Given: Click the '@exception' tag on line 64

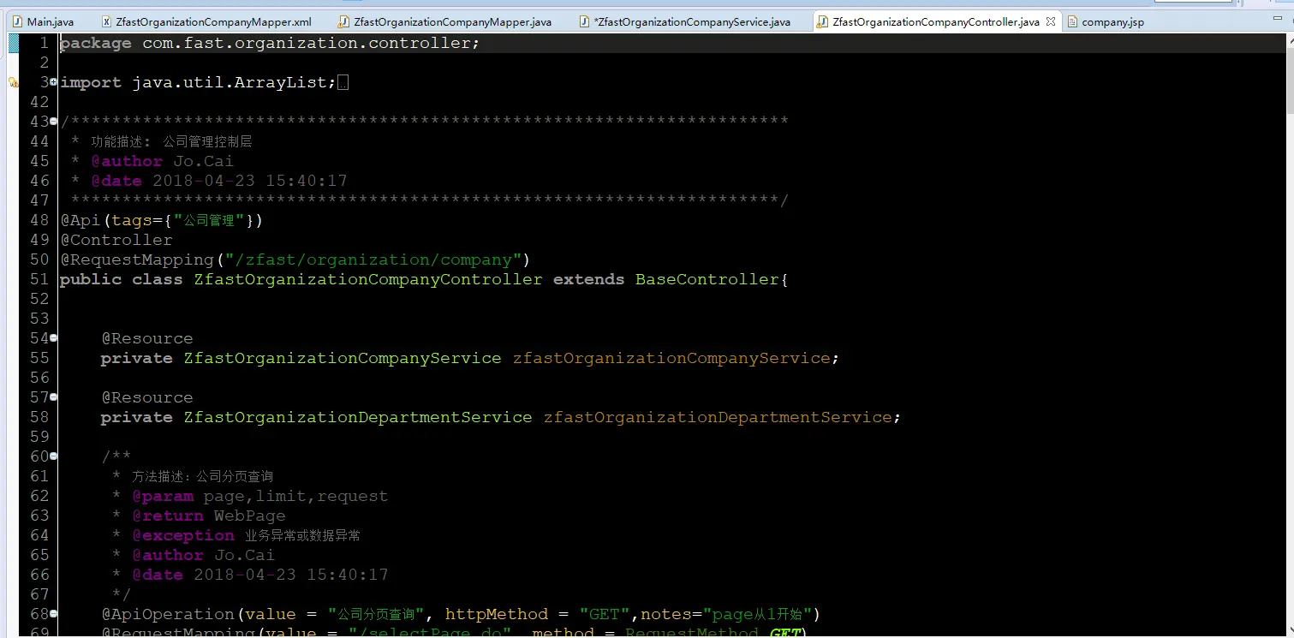Looking at the screenshot, I should pyautogui.click(x=182, y=535).
